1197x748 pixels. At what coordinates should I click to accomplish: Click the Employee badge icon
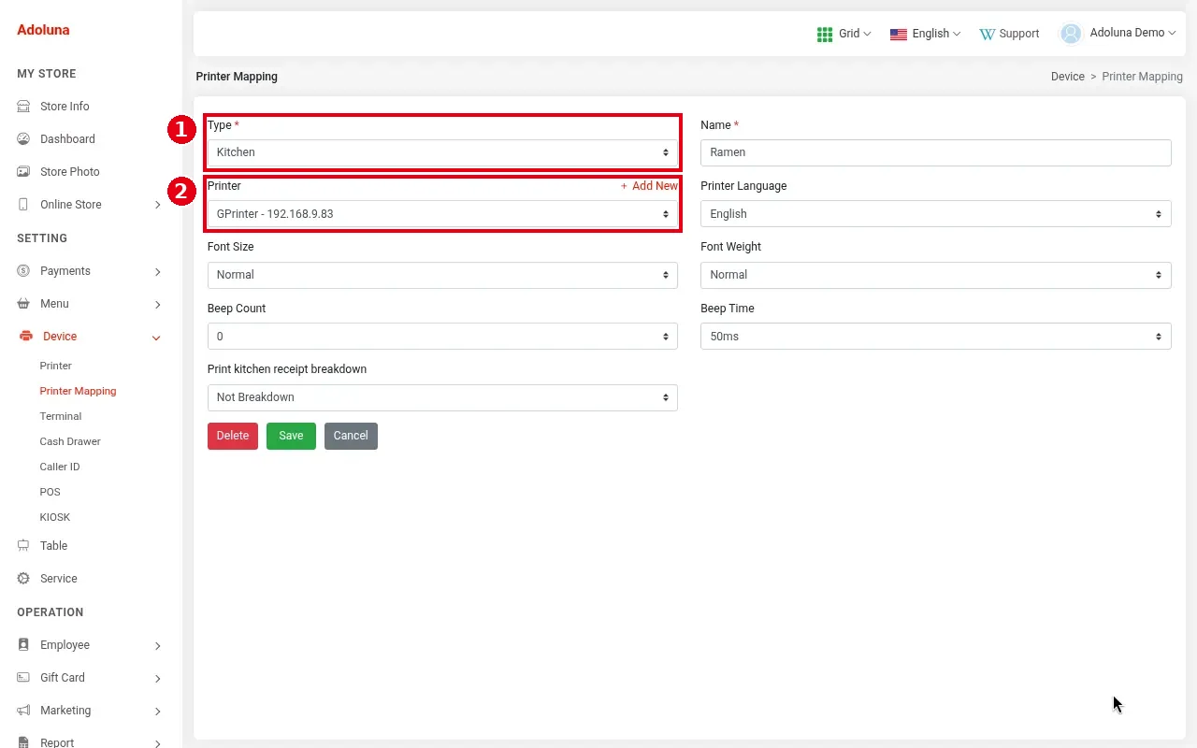coord(23,645)
